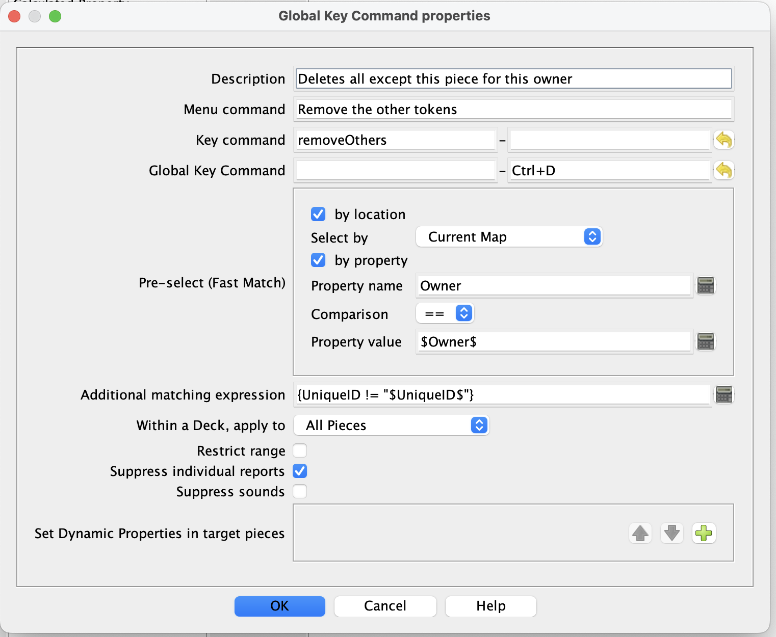Screen dimensions: 776x637
Task: Toggle the by property checkbox
Action: click(x=318, y=260)
